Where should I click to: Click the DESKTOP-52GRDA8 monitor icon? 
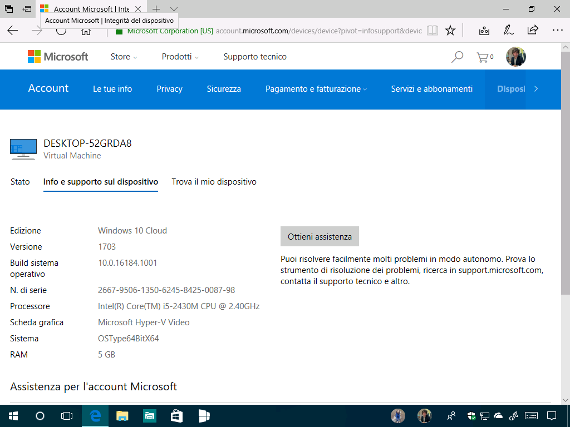click(23, 149)
